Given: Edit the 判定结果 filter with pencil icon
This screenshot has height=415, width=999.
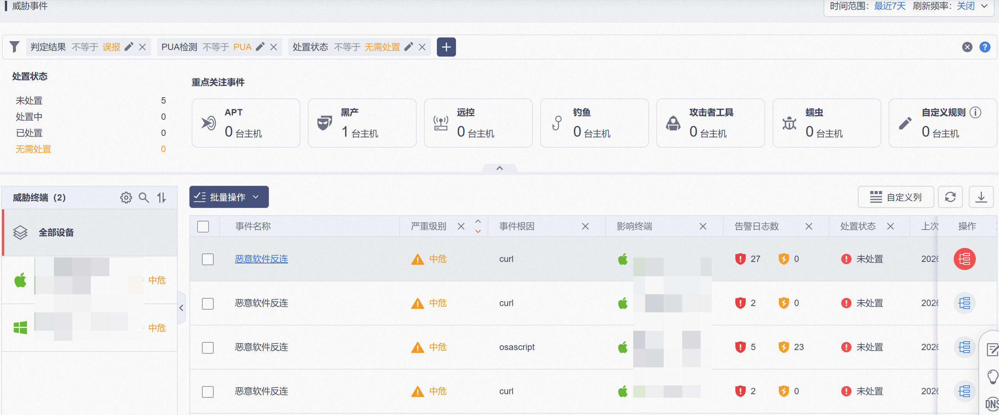Looking at the screenshot, I should click(129, 47).
